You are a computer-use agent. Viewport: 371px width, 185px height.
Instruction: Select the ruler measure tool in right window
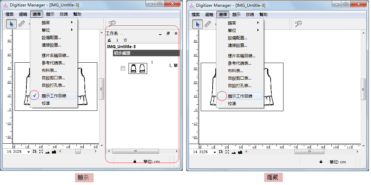[208, 24]
